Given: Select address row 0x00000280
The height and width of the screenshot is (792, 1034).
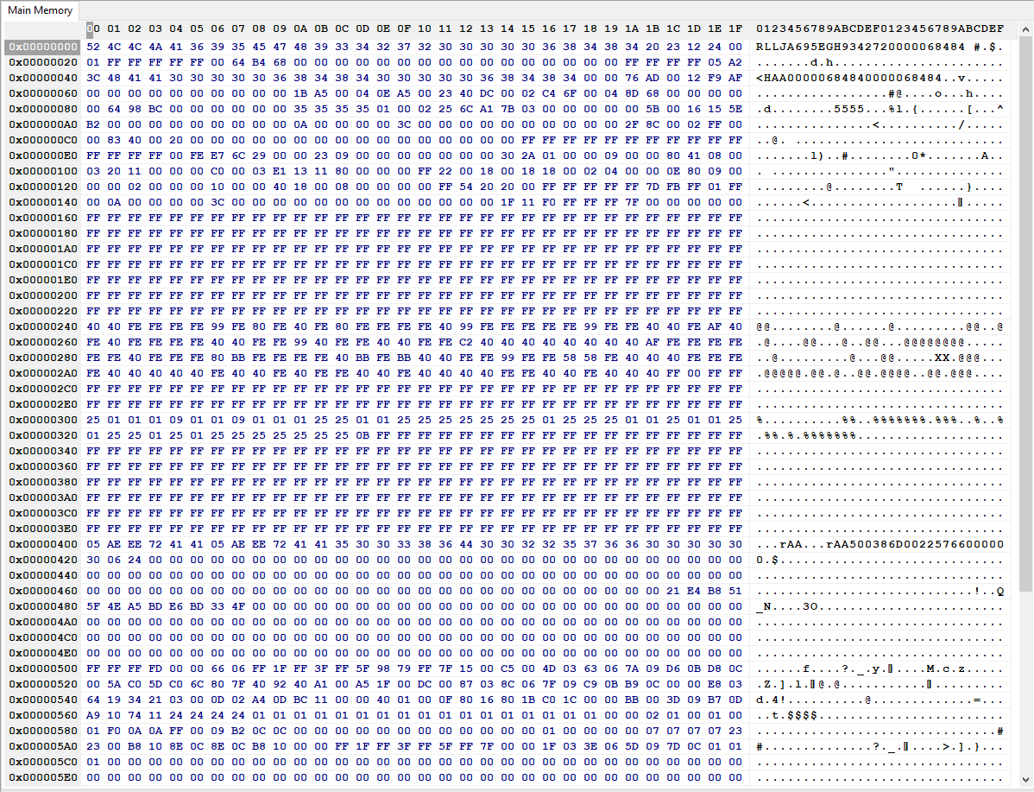Looking at the screenshot, I should click(43, 358).
